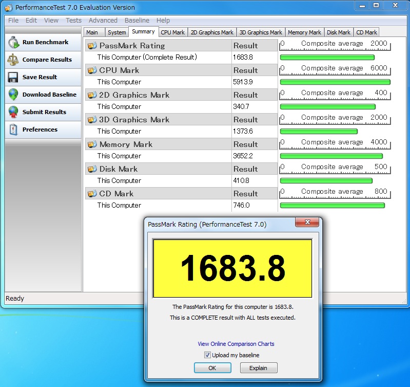
Task: Switch to the Main tab
Action: (x=94, y=32)
